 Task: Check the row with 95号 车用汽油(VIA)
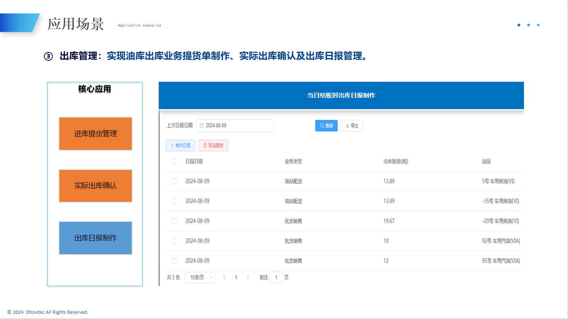[x=174, y=261]
